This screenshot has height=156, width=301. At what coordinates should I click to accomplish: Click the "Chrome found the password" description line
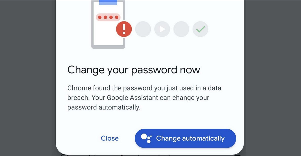pyautogui.click(x=144, y=88)
